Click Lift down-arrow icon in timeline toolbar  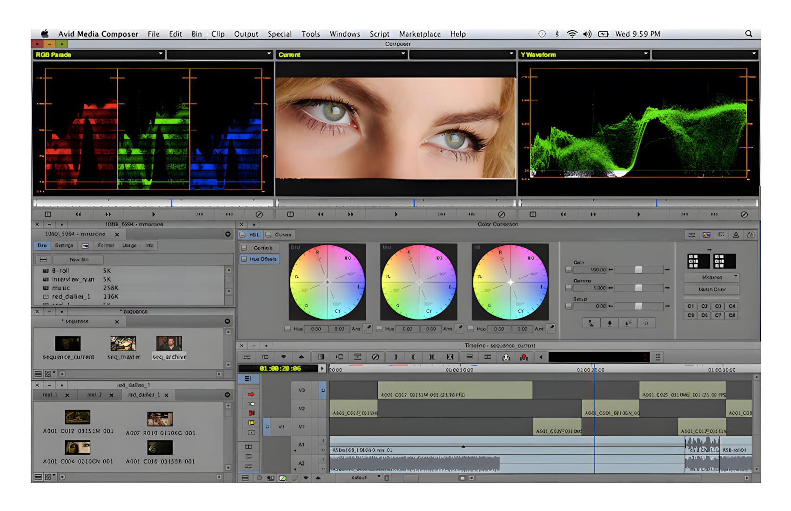283,357
